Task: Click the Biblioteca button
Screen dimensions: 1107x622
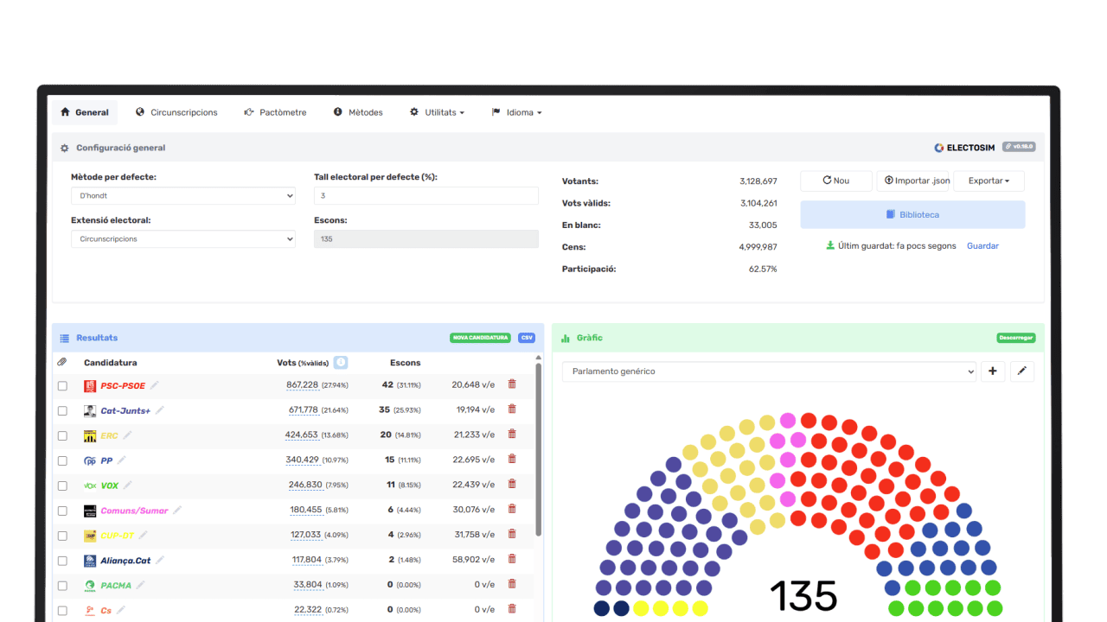Action: pos(912,214)
